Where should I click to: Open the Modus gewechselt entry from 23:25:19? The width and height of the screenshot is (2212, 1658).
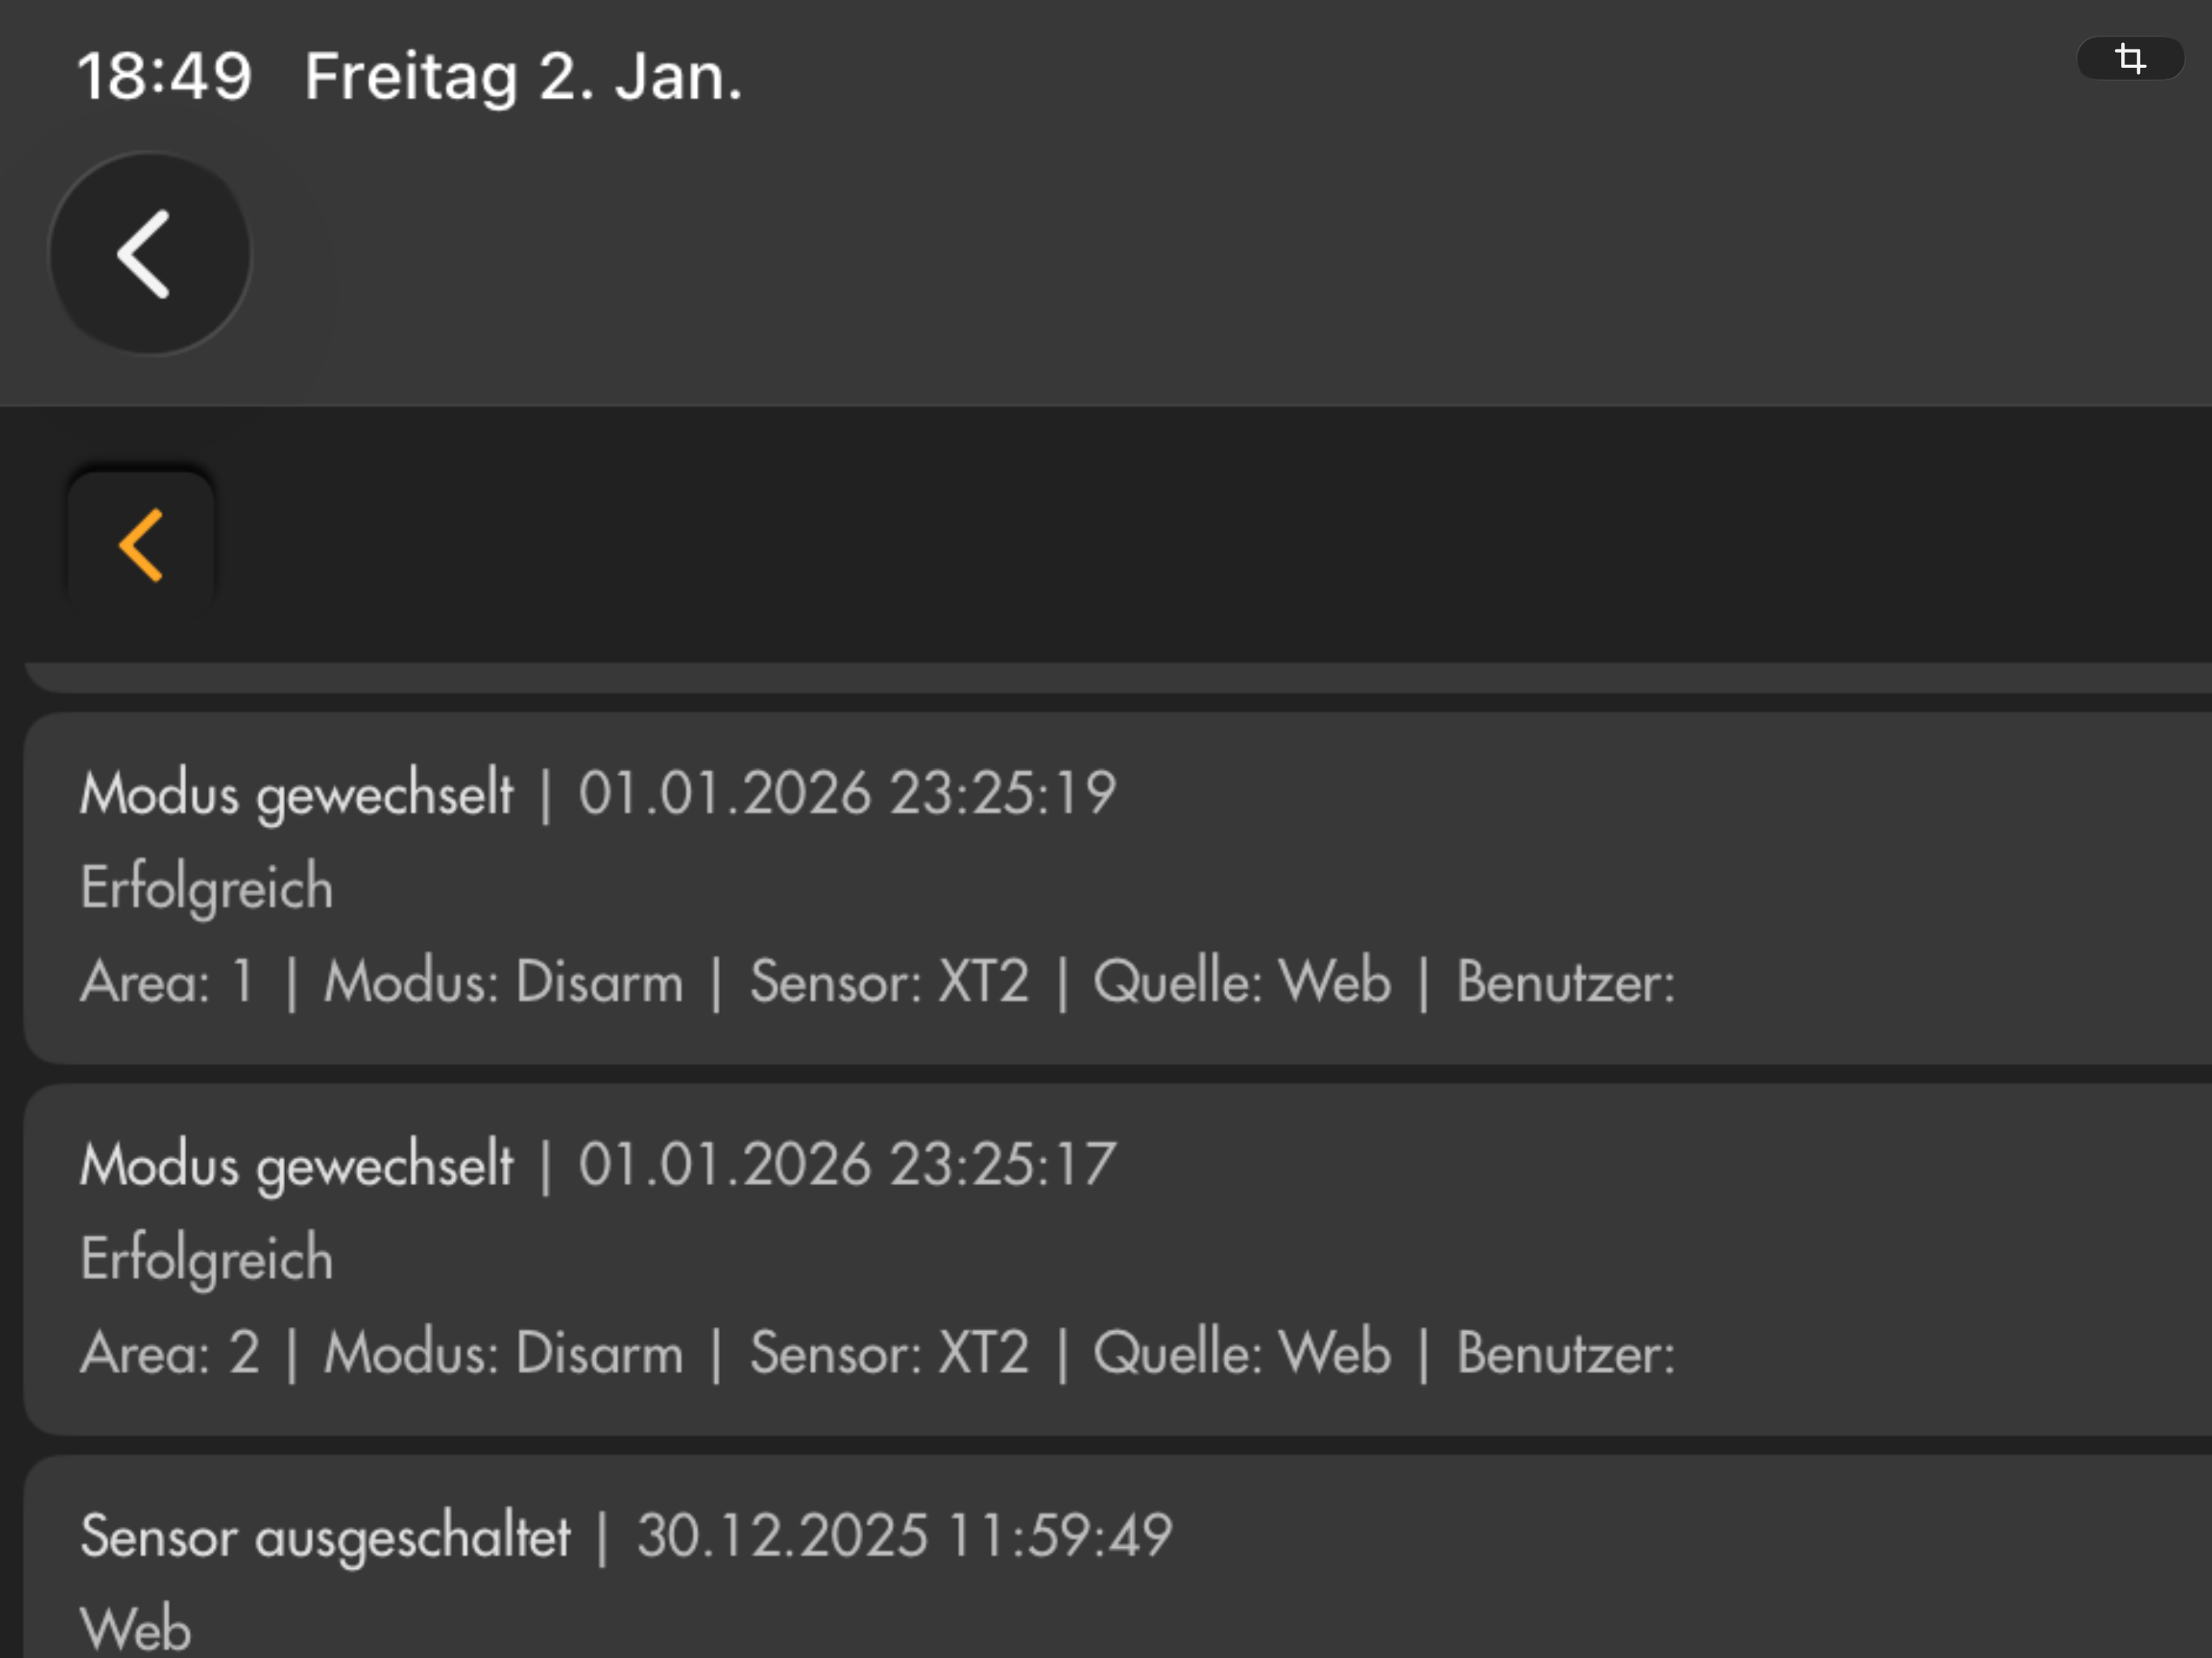pos(296,794)
